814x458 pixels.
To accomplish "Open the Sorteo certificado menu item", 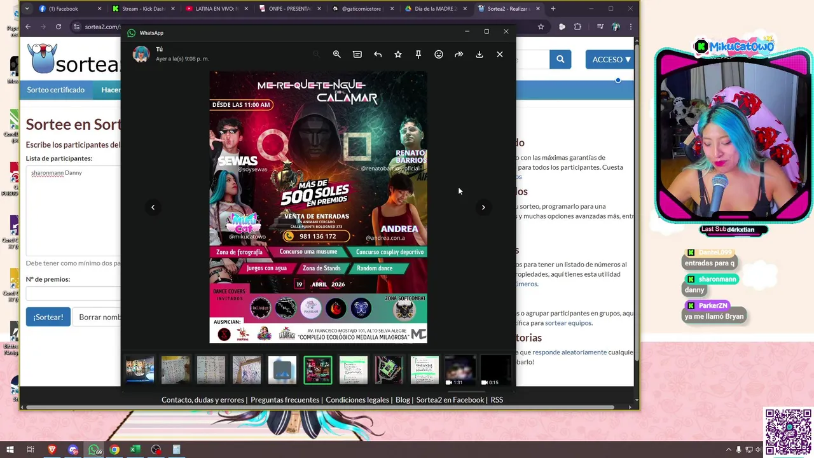I will click(56, 90).
